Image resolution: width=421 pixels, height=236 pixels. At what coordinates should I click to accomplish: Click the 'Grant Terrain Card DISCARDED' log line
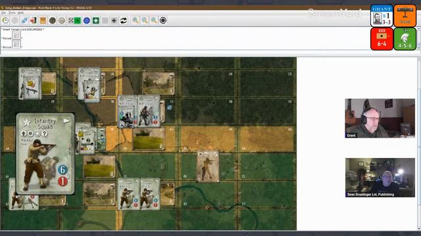tap(23, 29)
